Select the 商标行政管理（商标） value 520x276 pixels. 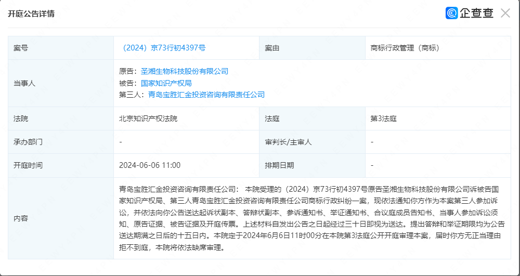pyautogui.click(x=405, y=48)
